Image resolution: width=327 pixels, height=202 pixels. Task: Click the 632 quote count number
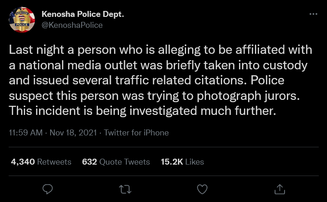89,162
